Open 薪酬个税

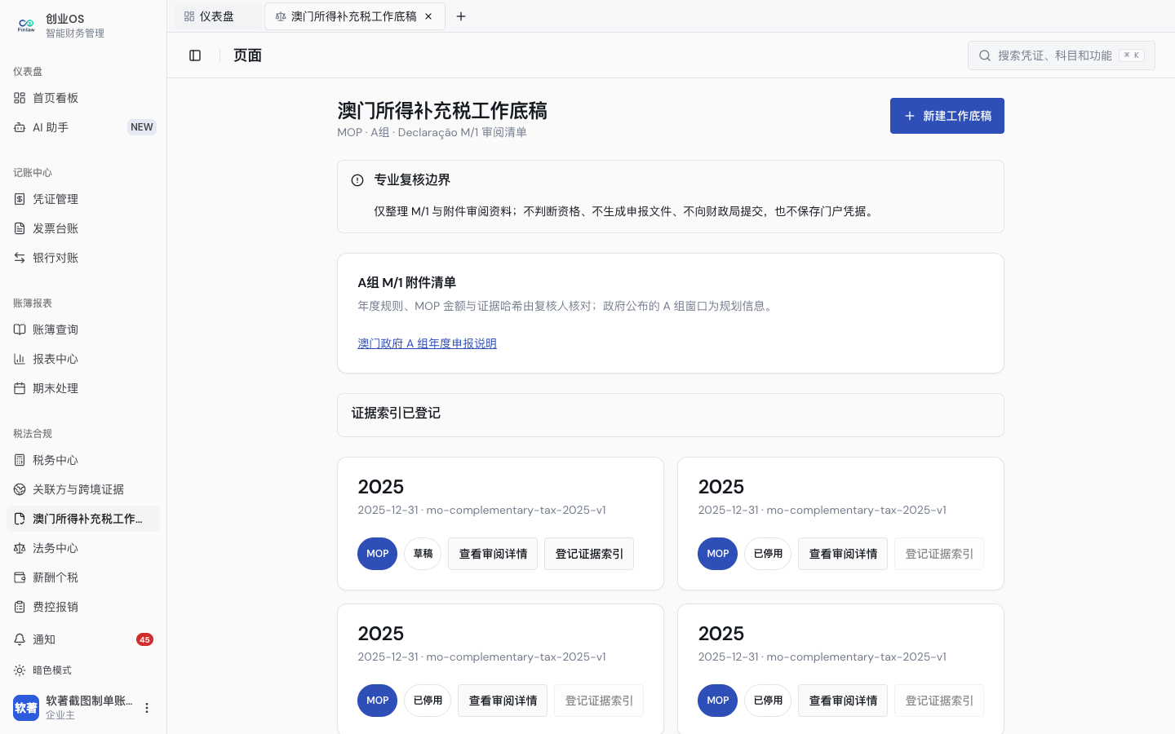click(x=83, y=577)
